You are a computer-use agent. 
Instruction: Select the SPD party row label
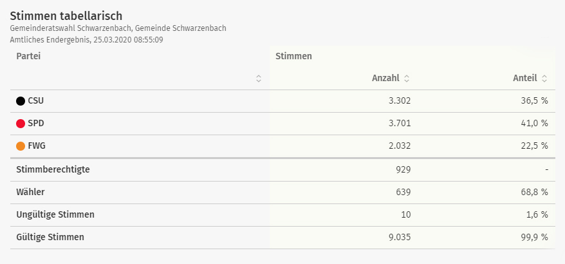pyautogui.click(x=36, y=124)
